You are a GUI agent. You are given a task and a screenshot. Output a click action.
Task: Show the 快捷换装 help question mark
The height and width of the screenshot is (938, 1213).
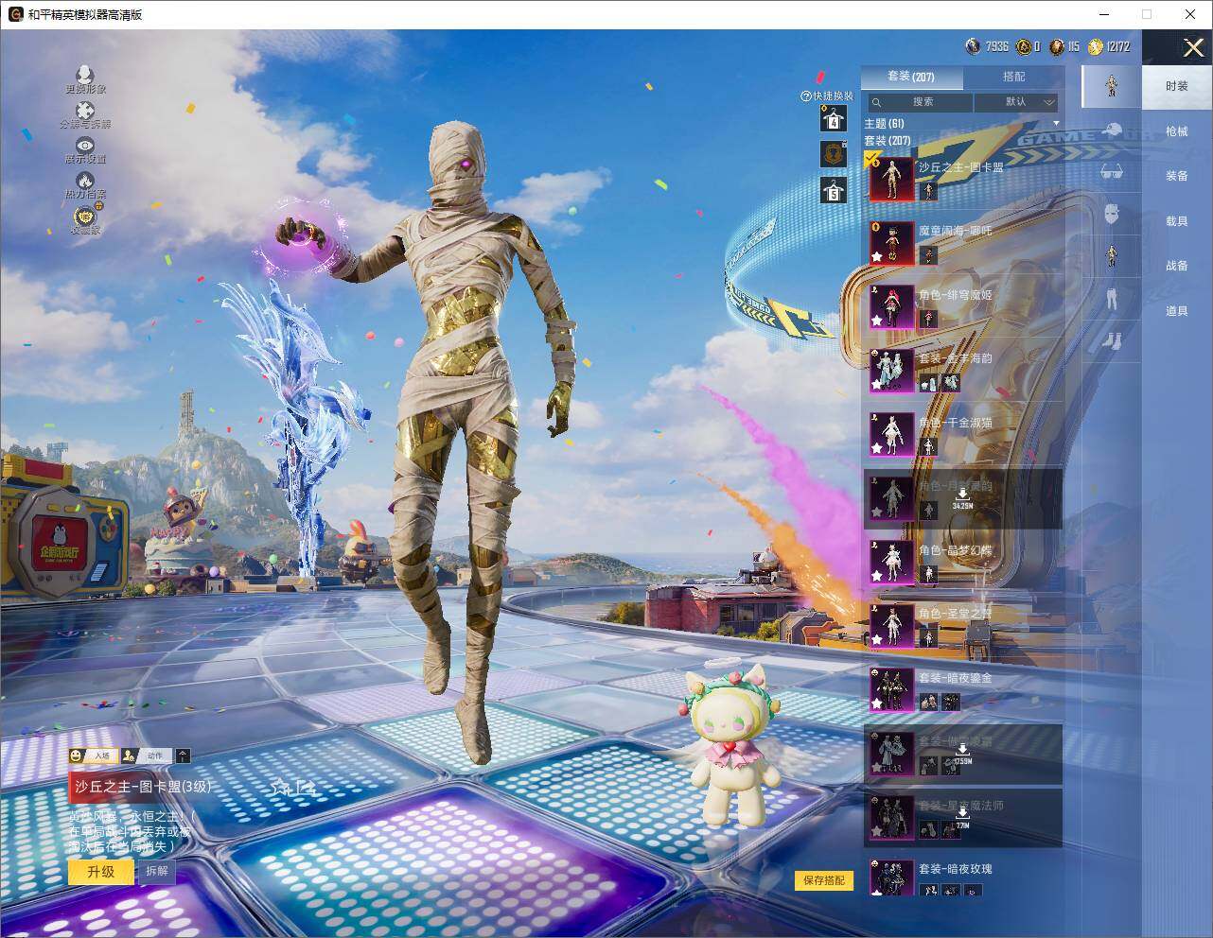point(806,96)
